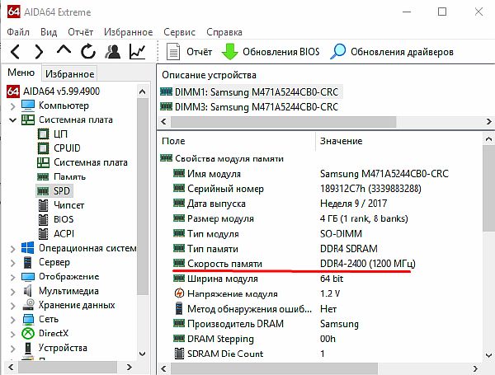Expand the Мультимедиа tree node
This screenshot has height=375, width=495.
(x=12, y=292)
